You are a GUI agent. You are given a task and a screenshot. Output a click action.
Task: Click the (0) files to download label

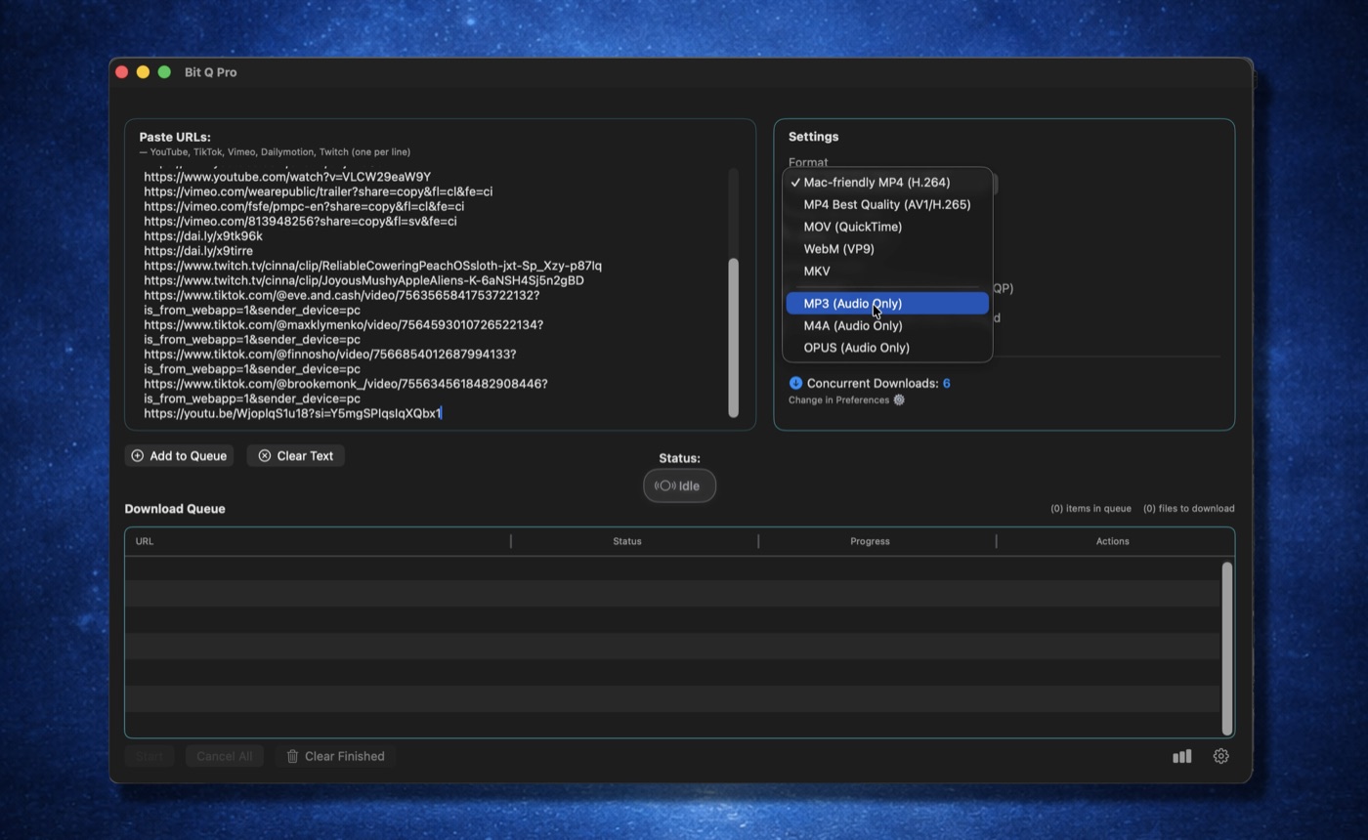click(x=1188, y=509)
